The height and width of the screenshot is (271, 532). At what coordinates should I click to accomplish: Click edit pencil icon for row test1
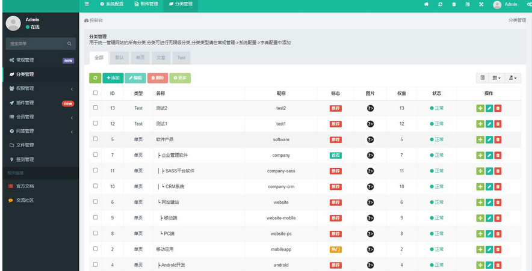click(489, 124)
